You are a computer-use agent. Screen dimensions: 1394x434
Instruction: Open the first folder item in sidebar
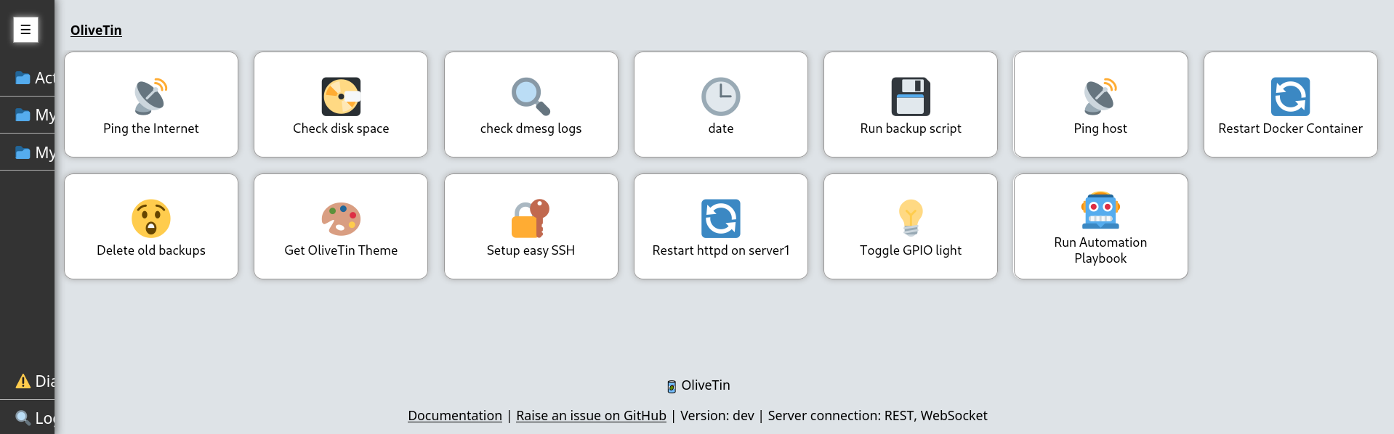tap(27, 78)
